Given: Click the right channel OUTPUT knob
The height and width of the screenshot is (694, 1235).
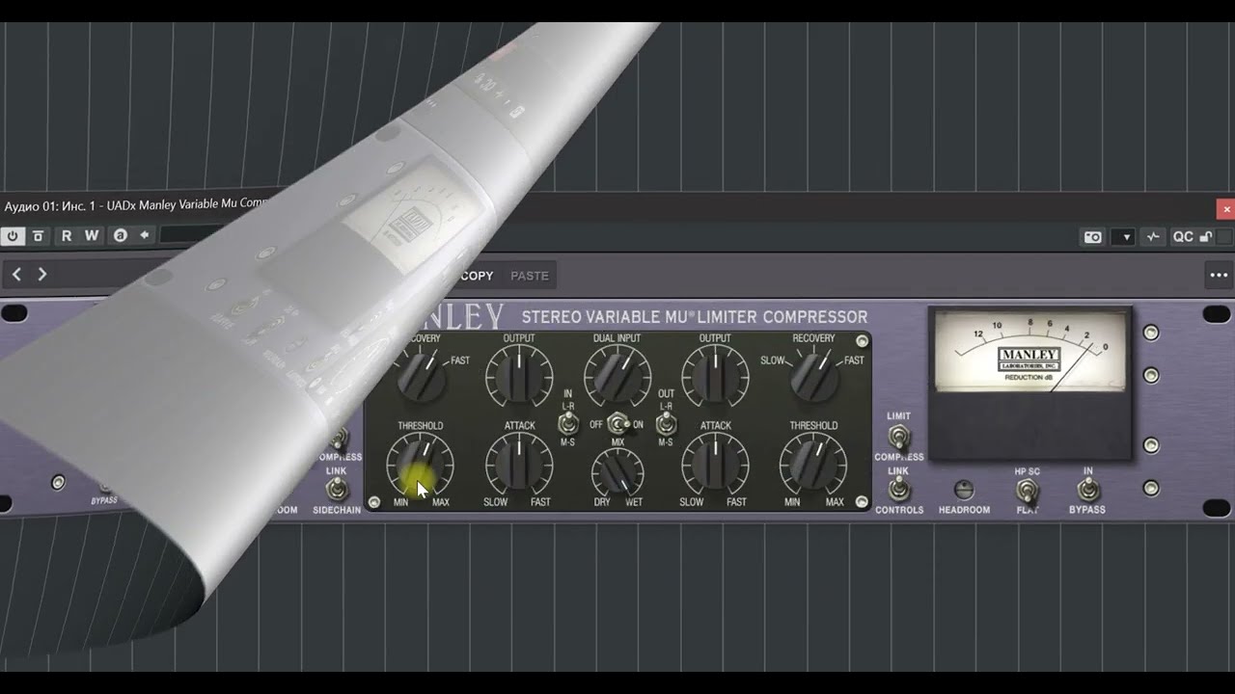Looking at the screenshot, I should [715, 376].
